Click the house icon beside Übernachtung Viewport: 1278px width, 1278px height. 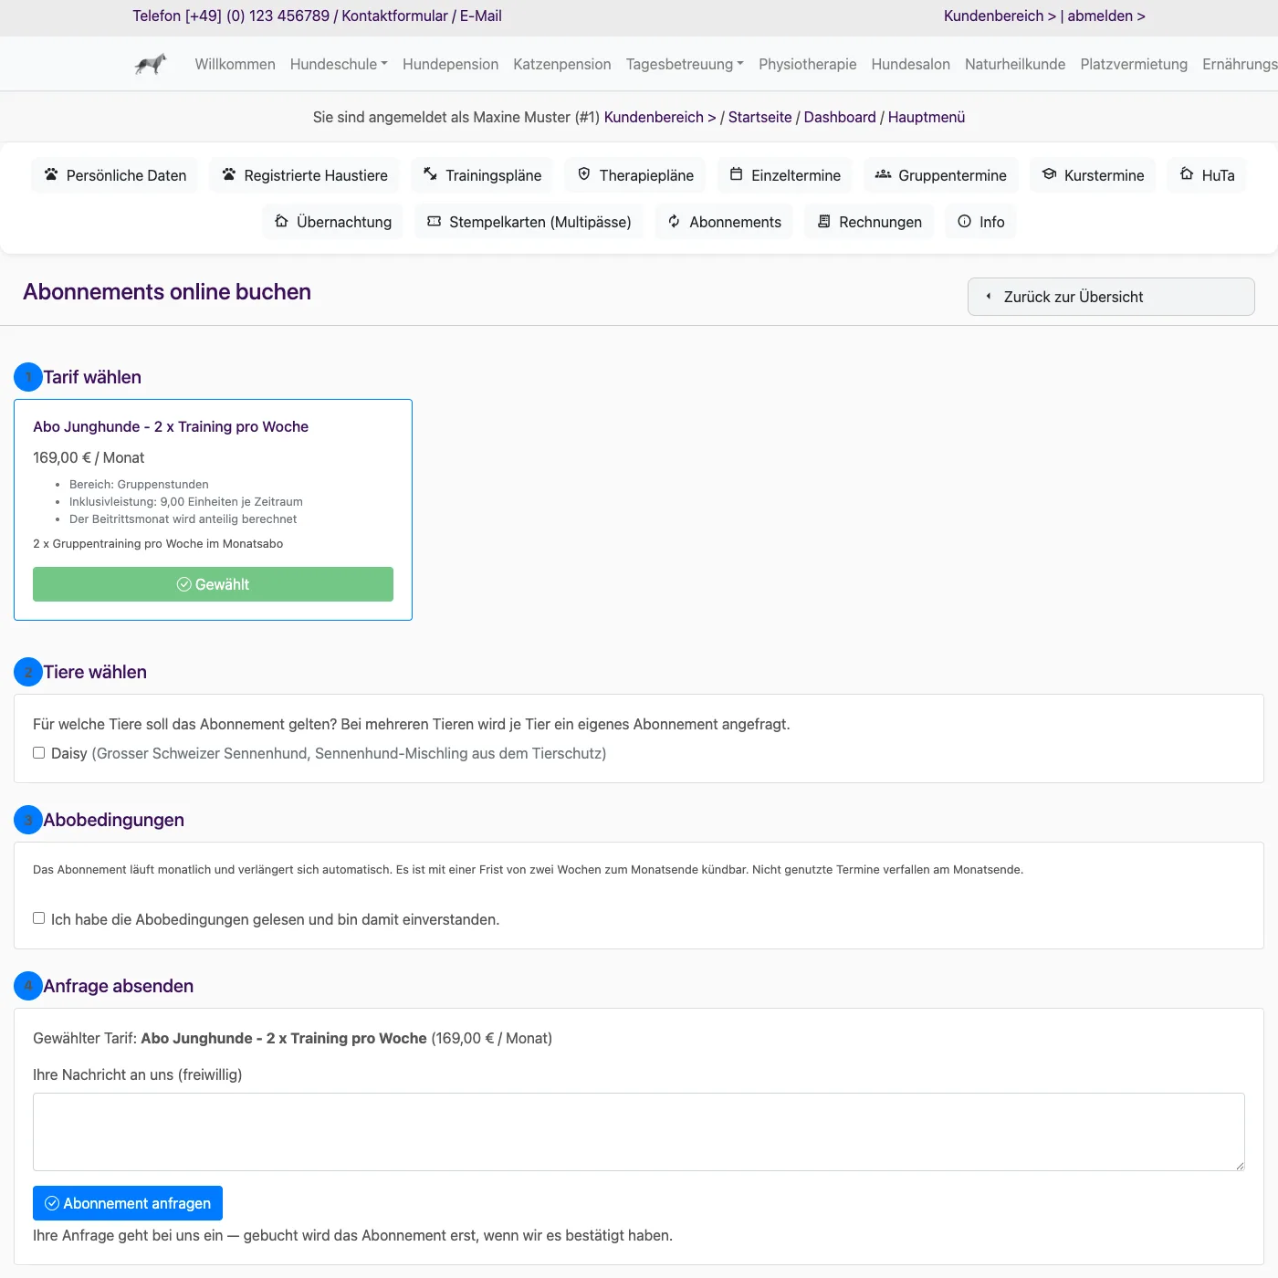pyautogui.click(x=281, y=221)
